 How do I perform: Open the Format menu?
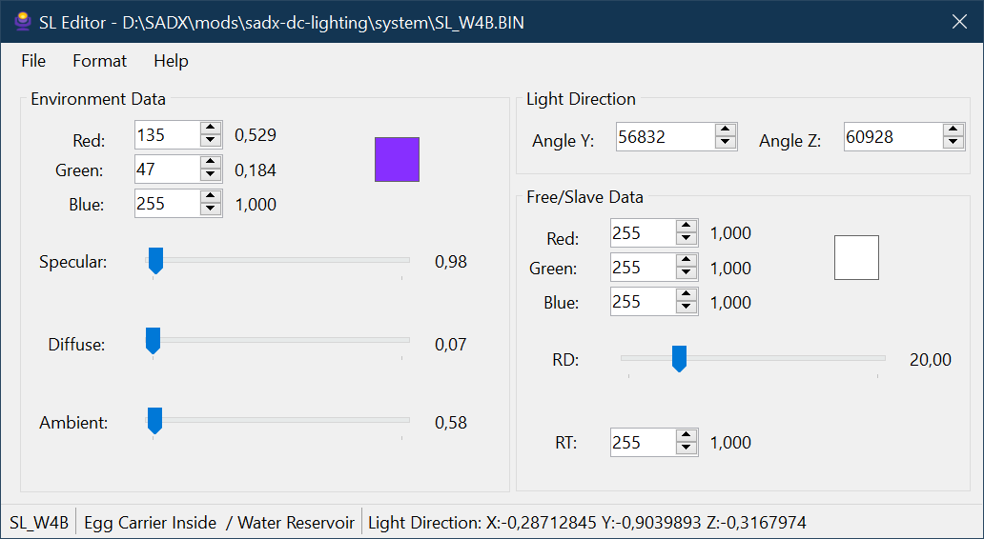point(99,61)
